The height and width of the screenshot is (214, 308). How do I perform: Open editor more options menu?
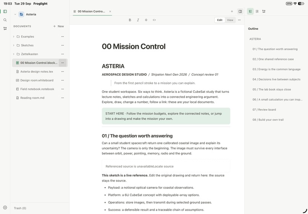click(x=239, y=20)
